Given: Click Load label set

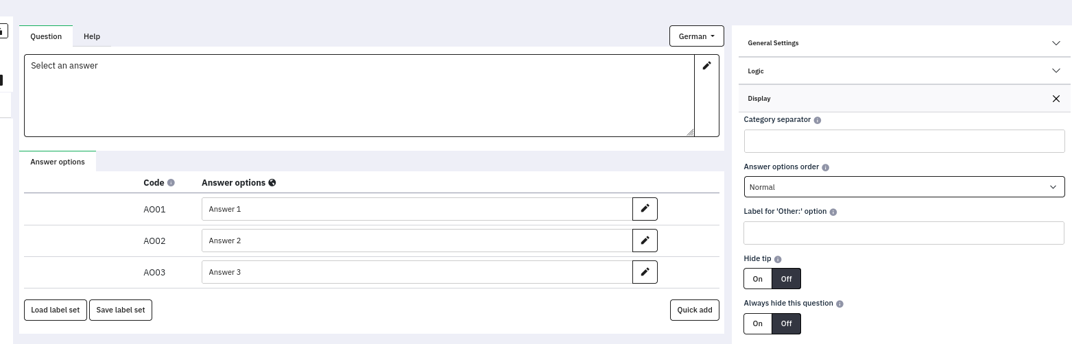Looking at the screenshot, I should pos(56,310).
